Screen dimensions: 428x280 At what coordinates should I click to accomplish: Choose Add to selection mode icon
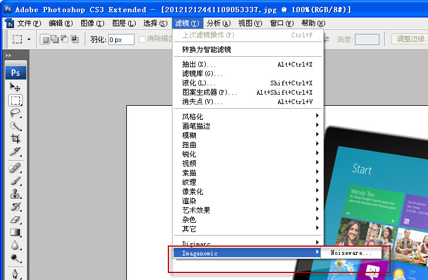(x=55, y=39)
